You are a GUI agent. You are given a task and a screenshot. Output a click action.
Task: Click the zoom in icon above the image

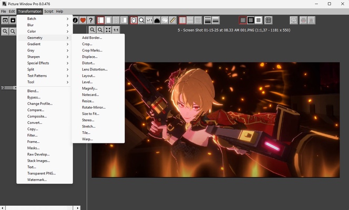click(x=93, y=30)
